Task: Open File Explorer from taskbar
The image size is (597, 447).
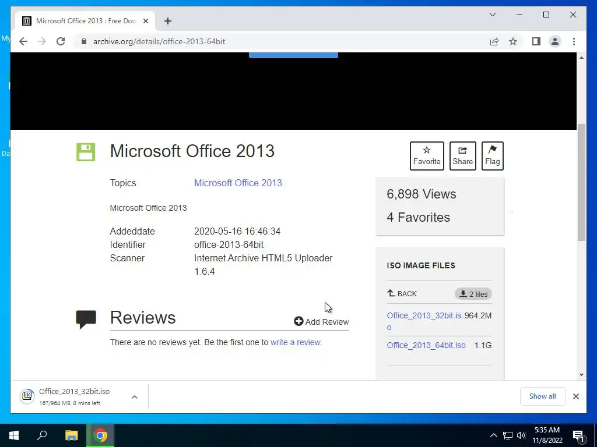Action: 71,435
